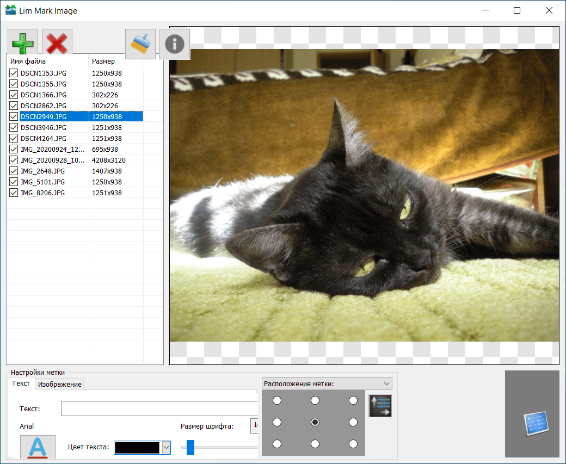The image size is (566, 464).
Task: Open the Цвет текста color dropdown arrow
Action: [166, 448]
